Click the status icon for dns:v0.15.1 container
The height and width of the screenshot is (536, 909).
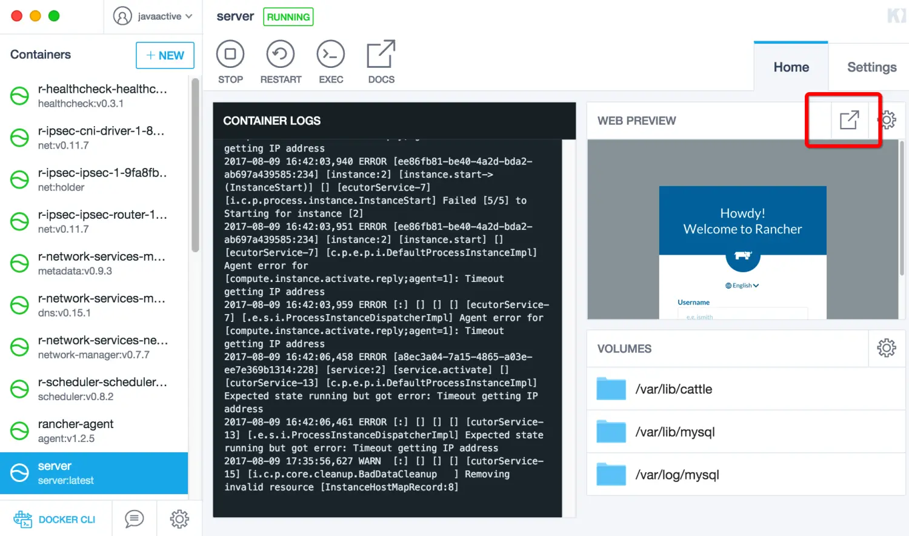(x=19, y=305)
